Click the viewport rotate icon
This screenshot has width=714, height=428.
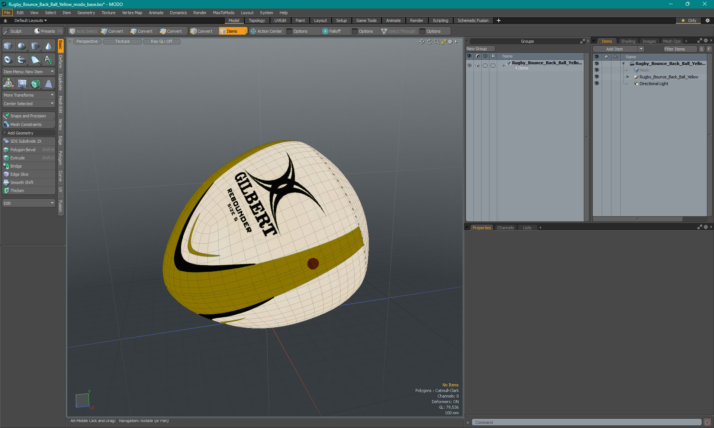click(429, 42)
